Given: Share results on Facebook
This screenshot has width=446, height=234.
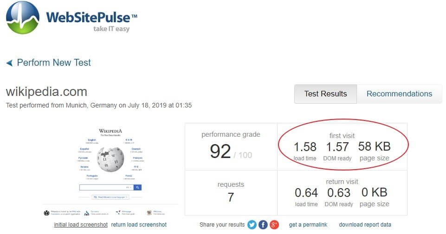Looking at the screenshot, I should [x=263, y=225].
